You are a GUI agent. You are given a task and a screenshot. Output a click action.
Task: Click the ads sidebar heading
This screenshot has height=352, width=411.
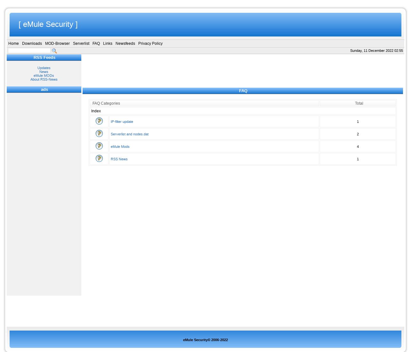(44, 90)
